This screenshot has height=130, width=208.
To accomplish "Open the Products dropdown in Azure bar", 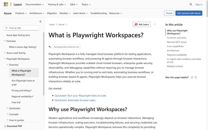I will tap(21, 13).
